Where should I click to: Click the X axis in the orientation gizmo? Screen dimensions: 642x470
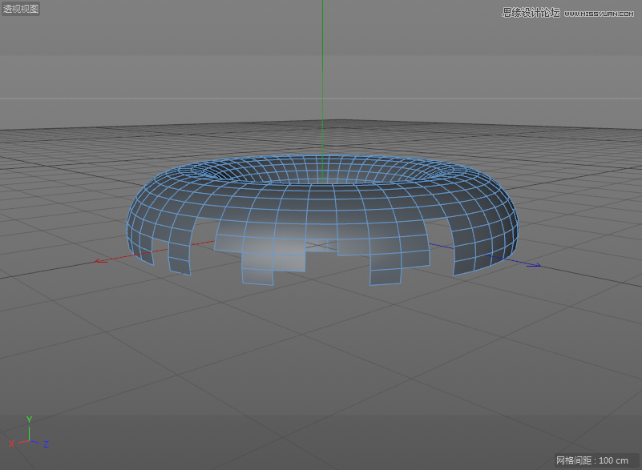[12, 443]
